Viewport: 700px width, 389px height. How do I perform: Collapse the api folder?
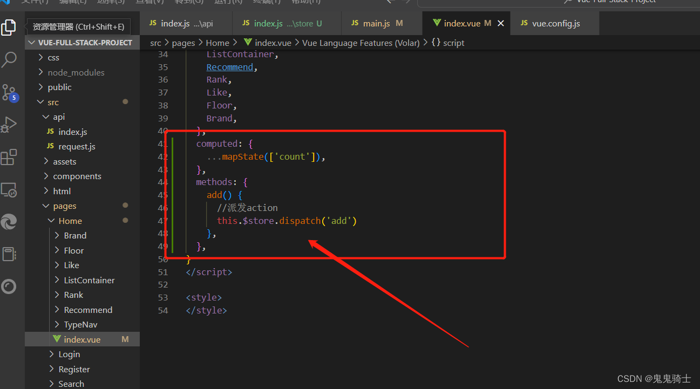[x=82, y=117]
